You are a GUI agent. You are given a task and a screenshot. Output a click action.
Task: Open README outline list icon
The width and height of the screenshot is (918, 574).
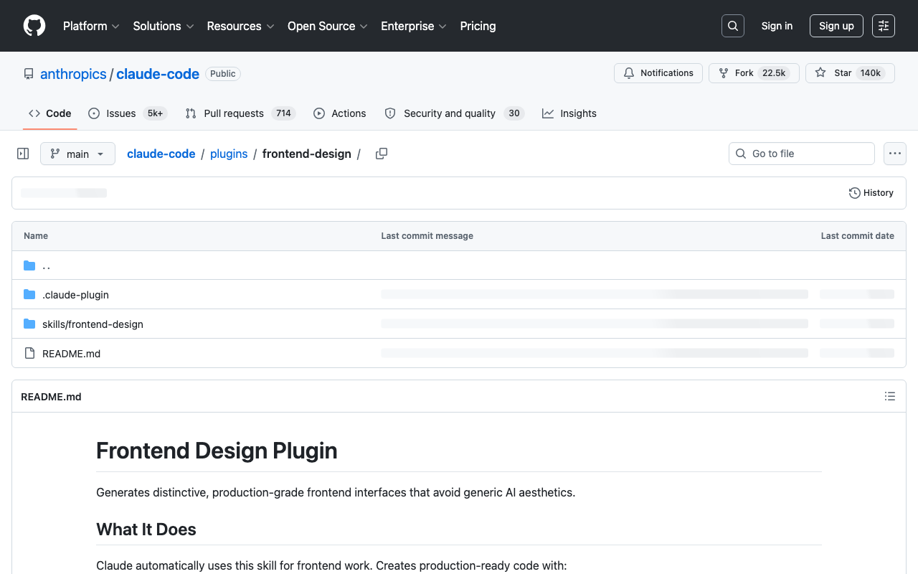pyautogui.click(x=890, y=396)
